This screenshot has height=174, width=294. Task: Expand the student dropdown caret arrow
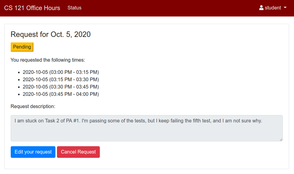[x=285, y=8]
